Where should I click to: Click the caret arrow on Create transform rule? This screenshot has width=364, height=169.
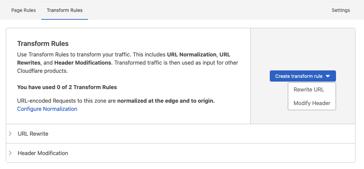click(x=328, y=76)
